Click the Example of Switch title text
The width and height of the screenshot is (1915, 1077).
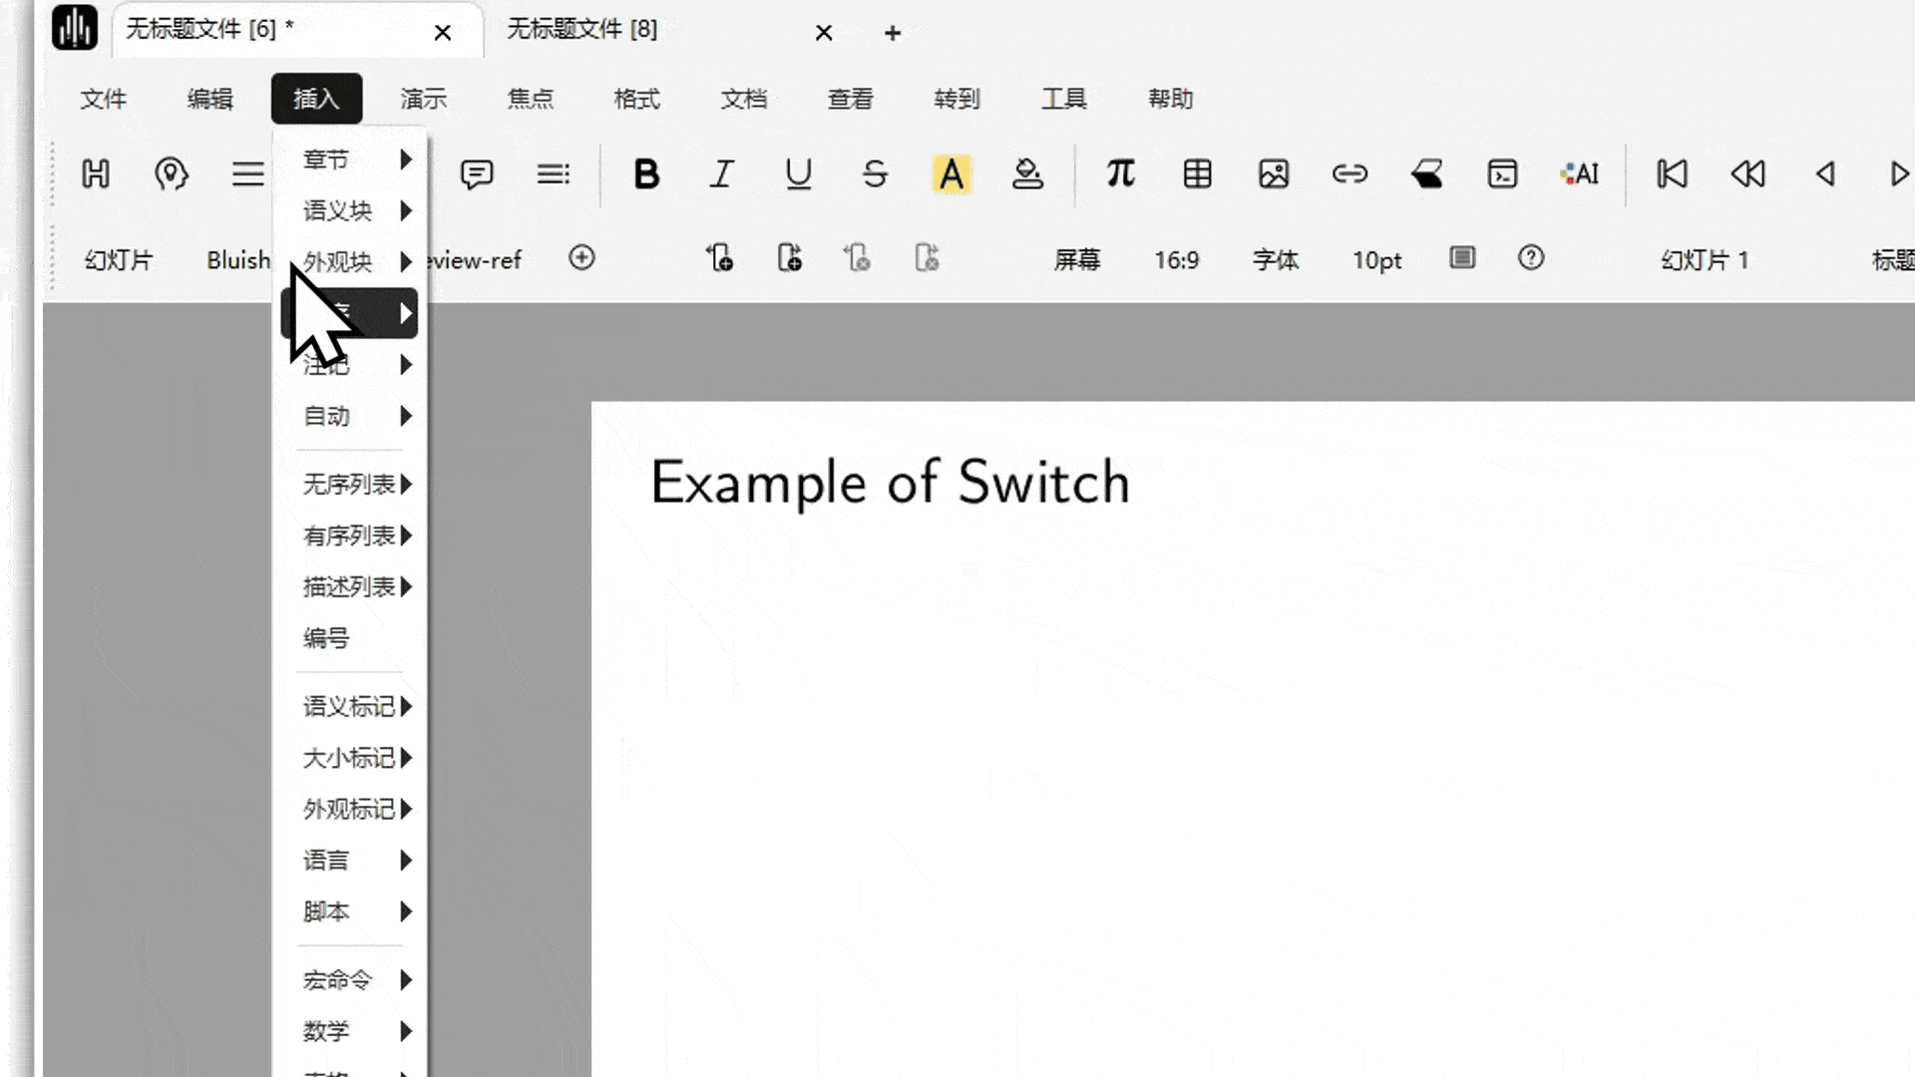pyautogui.click(x=890, y=483)
